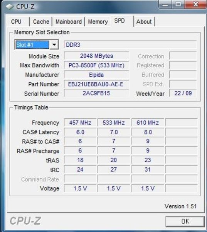This screenshot has width=207, height=232.
Task: Open the About tab
Action: pyautogui.click(x=144, y=22)
